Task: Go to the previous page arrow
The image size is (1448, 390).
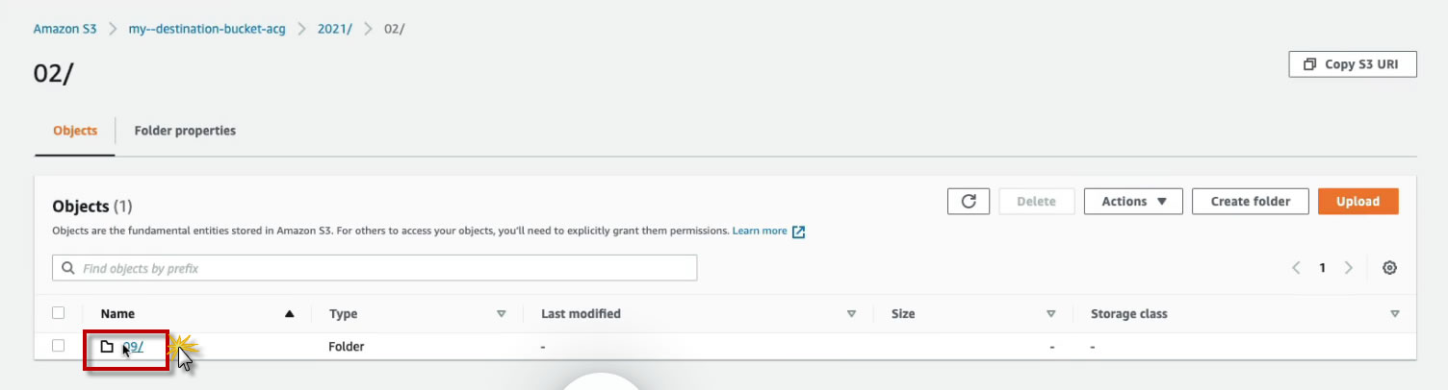Action: tap(1297, 268)
